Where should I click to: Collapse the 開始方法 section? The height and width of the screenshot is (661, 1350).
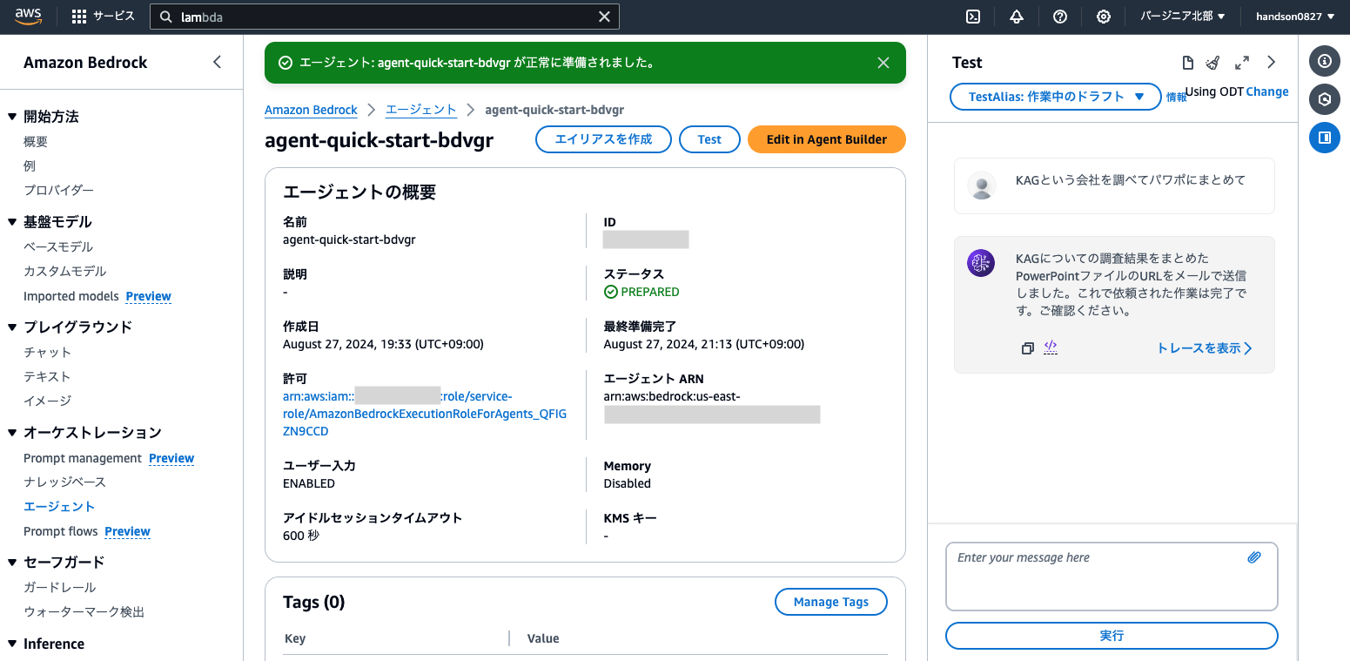(12, 117)
